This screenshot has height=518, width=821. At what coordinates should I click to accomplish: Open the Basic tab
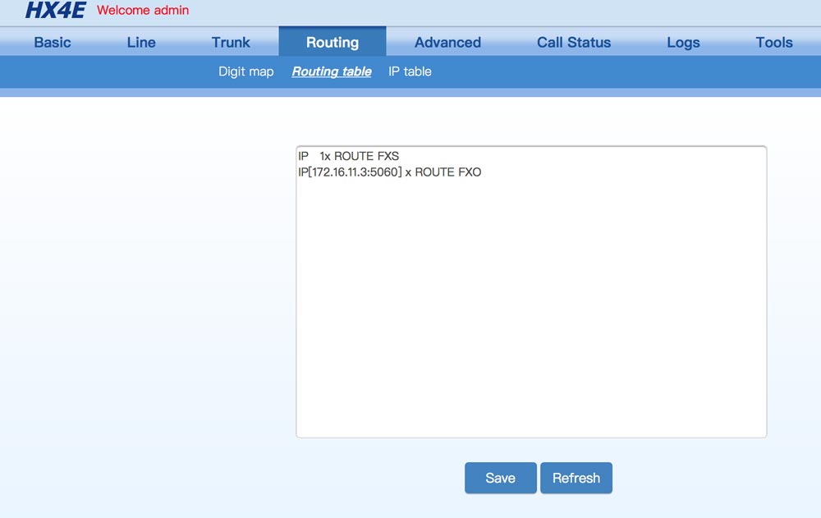53,43
